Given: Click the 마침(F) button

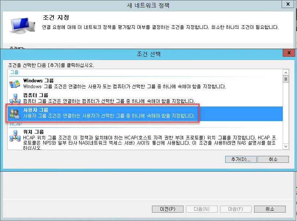Looking at the screenshot, I should 236,209.
